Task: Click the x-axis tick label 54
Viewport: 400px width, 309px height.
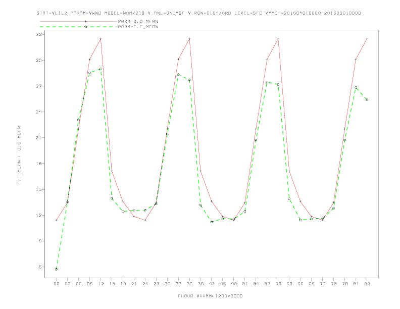Action: click(256, 284)
